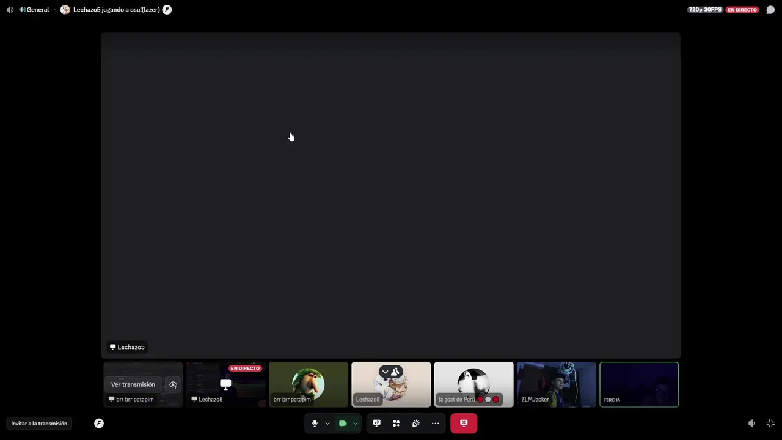Click the F logo icon next to the invite button
The width and height of the screenshot is (782, 440).
point(99,424)
